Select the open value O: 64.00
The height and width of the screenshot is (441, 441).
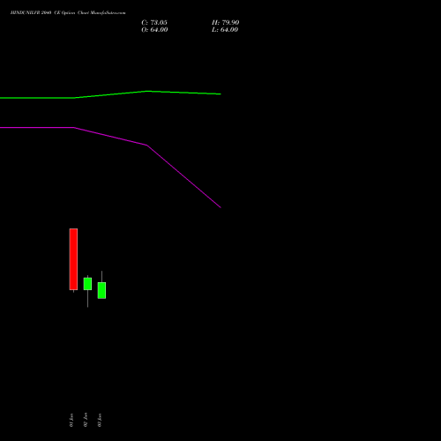pos(154,30)
